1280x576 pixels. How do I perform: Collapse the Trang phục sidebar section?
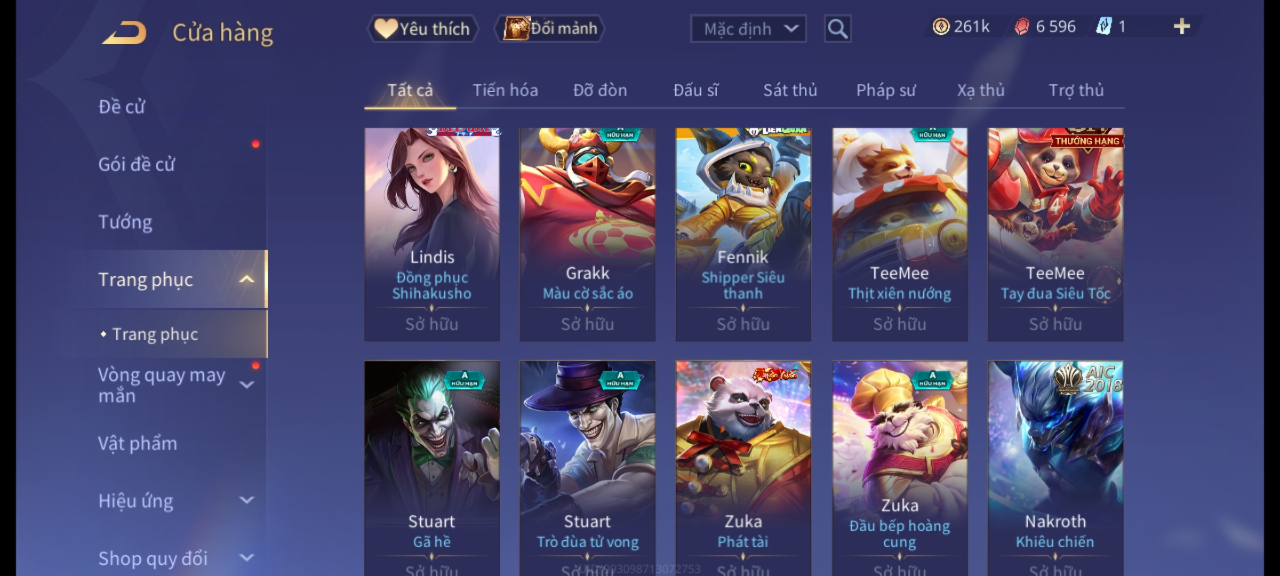click(246, 279)
